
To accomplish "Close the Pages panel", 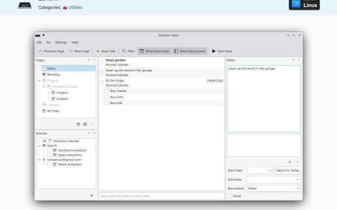I will (x=94, y=60).
